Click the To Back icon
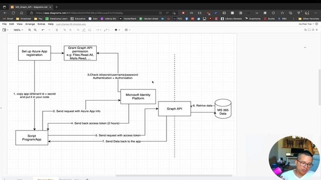321x180 pixels. click(x=70, y=30)
